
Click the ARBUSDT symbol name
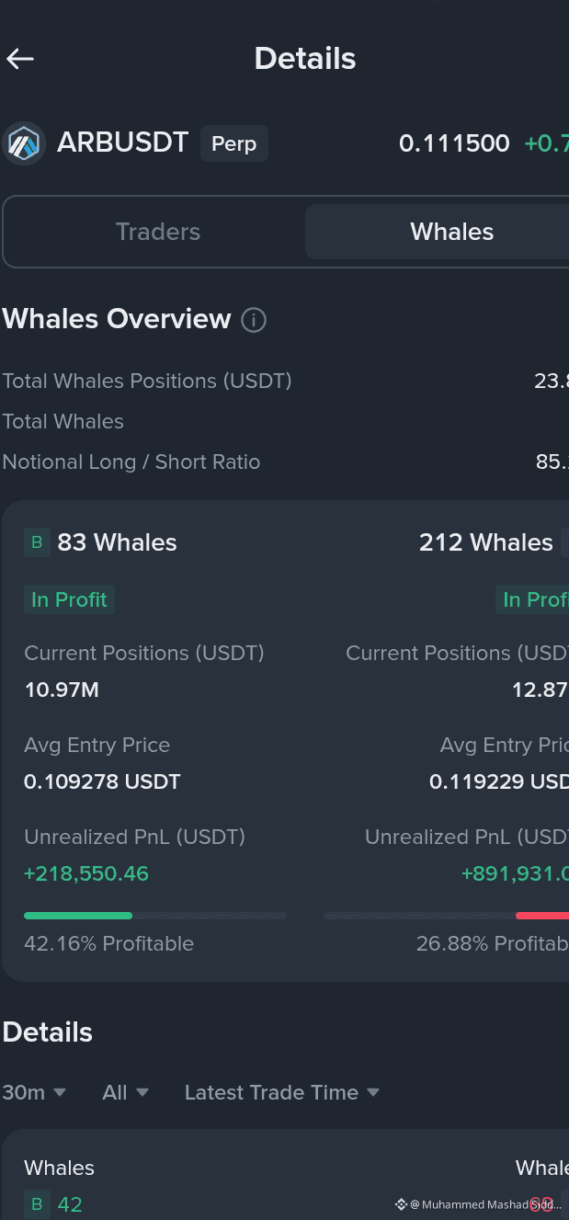[x=123, y=143]
